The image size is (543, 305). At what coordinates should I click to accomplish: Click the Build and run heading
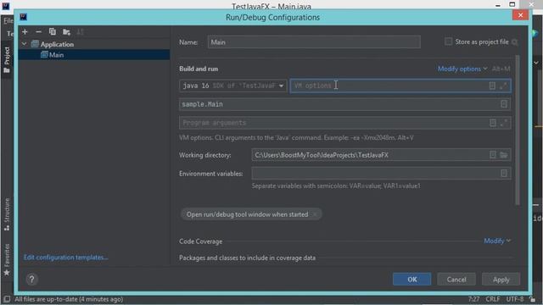pyautogui.click(x=199, y=69)
